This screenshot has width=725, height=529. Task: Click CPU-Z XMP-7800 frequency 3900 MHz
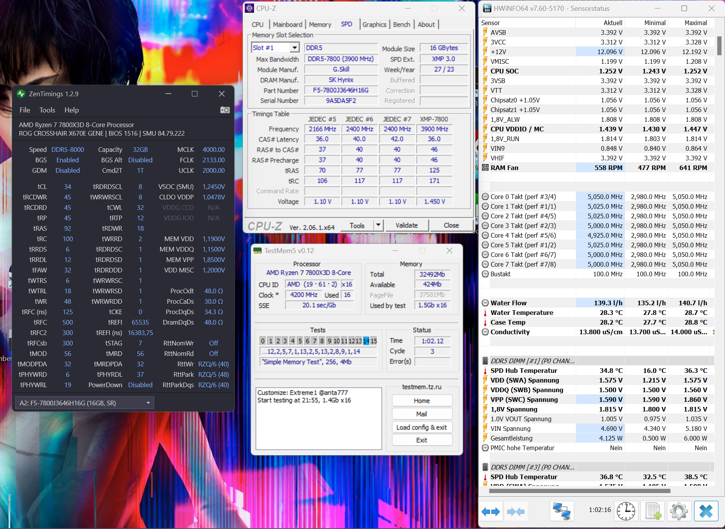[434, 129]
